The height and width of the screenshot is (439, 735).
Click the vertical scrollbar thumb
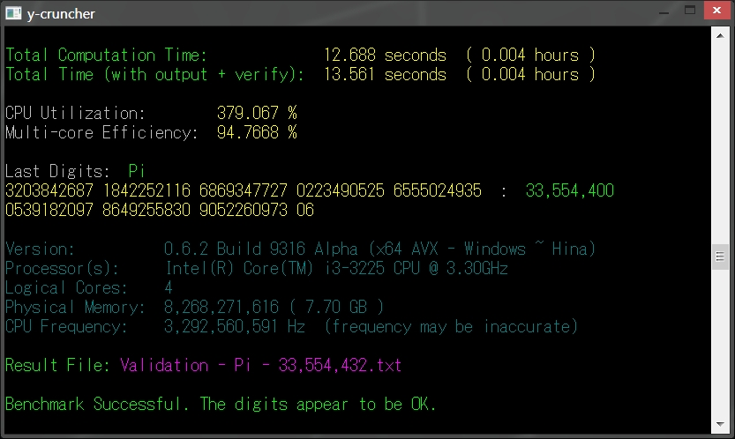coord(720,257)
